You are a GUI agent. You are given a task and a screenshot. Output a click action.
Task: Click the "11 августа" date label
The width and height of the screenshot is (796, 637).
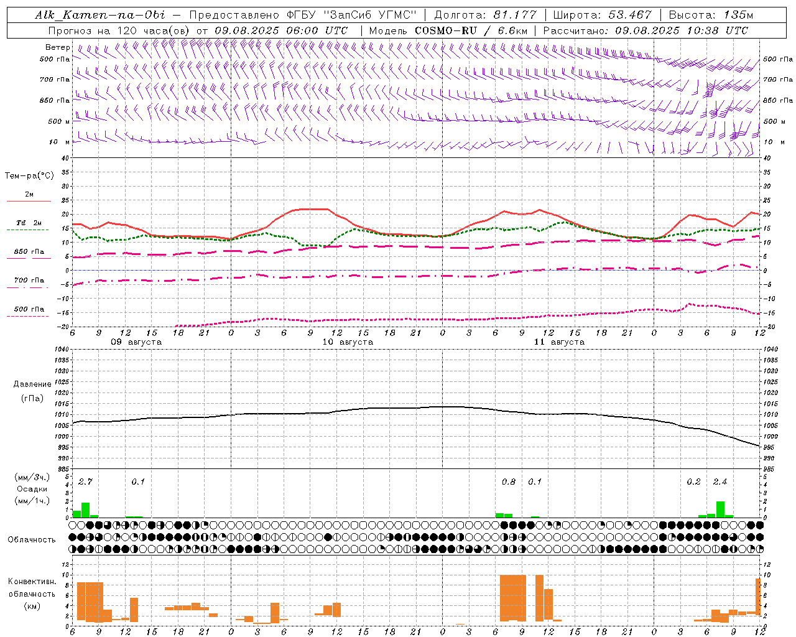coord(559,342)
